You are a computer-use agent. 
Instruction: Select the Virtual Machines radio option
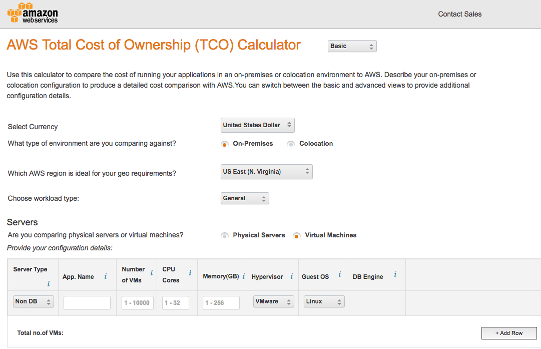[x=297, y=235]
